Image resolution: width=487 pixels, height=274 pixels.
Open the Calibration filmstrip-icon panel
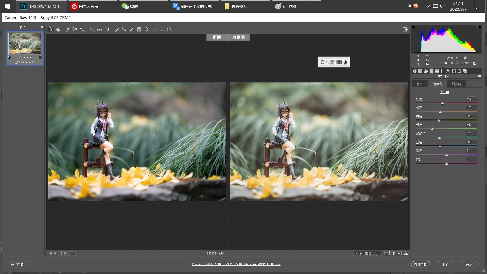pos(454,71)
